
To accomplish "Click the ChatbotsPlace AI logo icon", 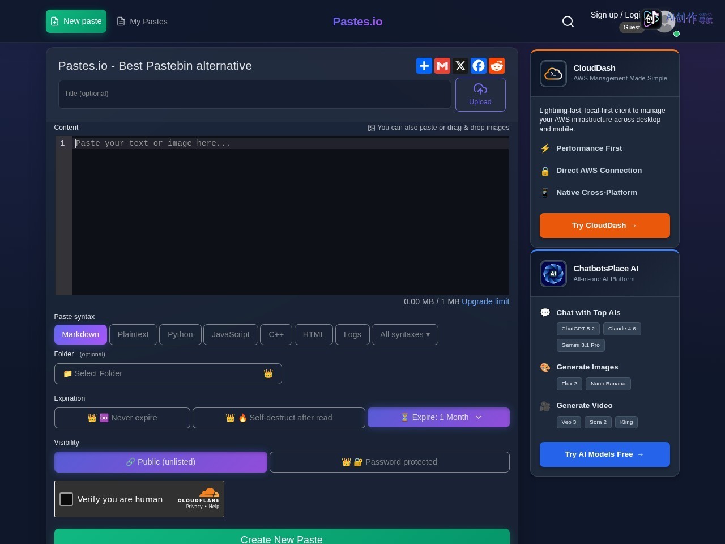I will pyautogui.click(x=553, y=274).
